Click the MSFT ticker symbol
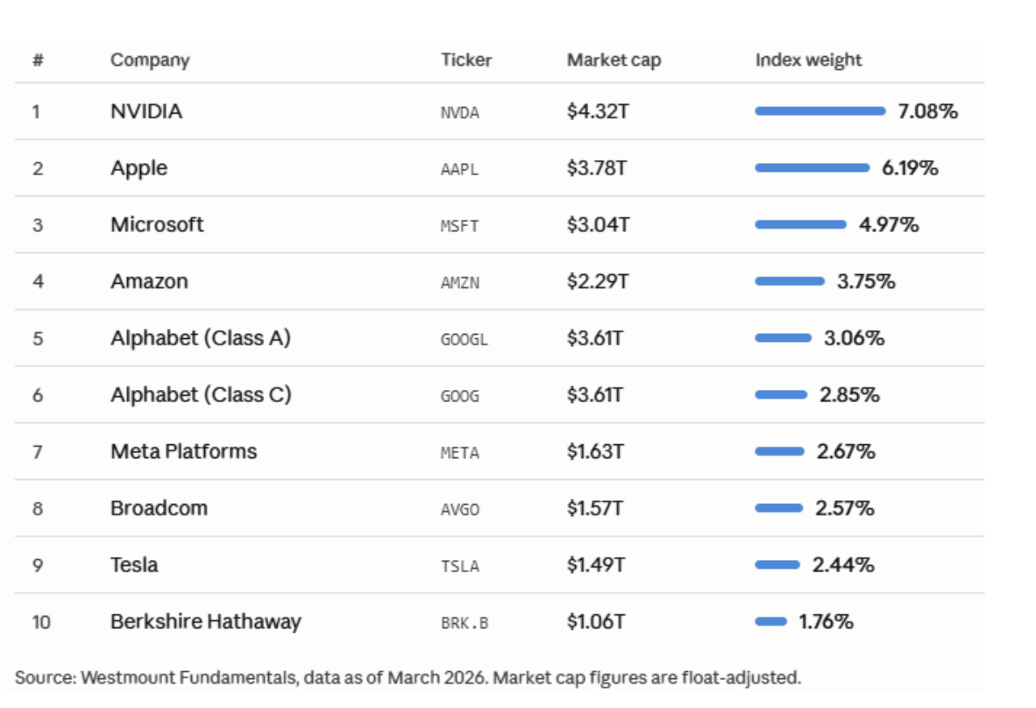1036x708 pixels. (x=459, y=226)
